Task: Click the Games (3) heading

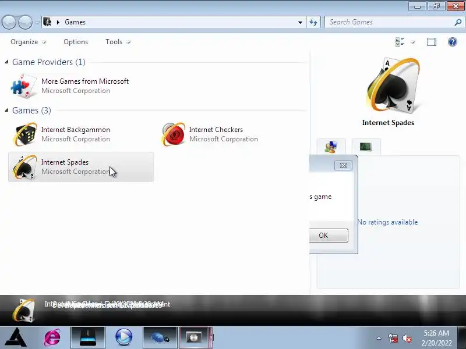Action: (x=31, y=111)
